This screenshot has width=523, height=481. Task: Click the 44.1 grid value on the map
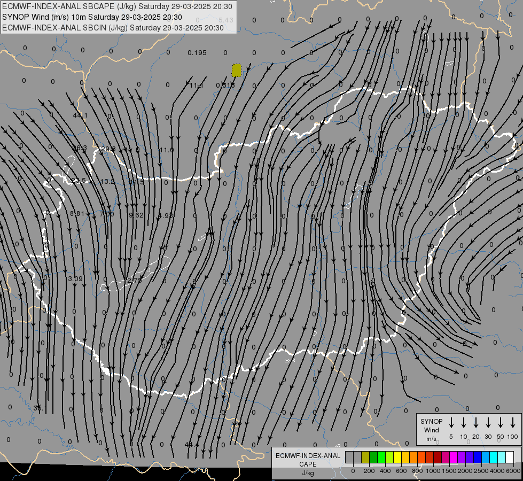pos(80,115)
